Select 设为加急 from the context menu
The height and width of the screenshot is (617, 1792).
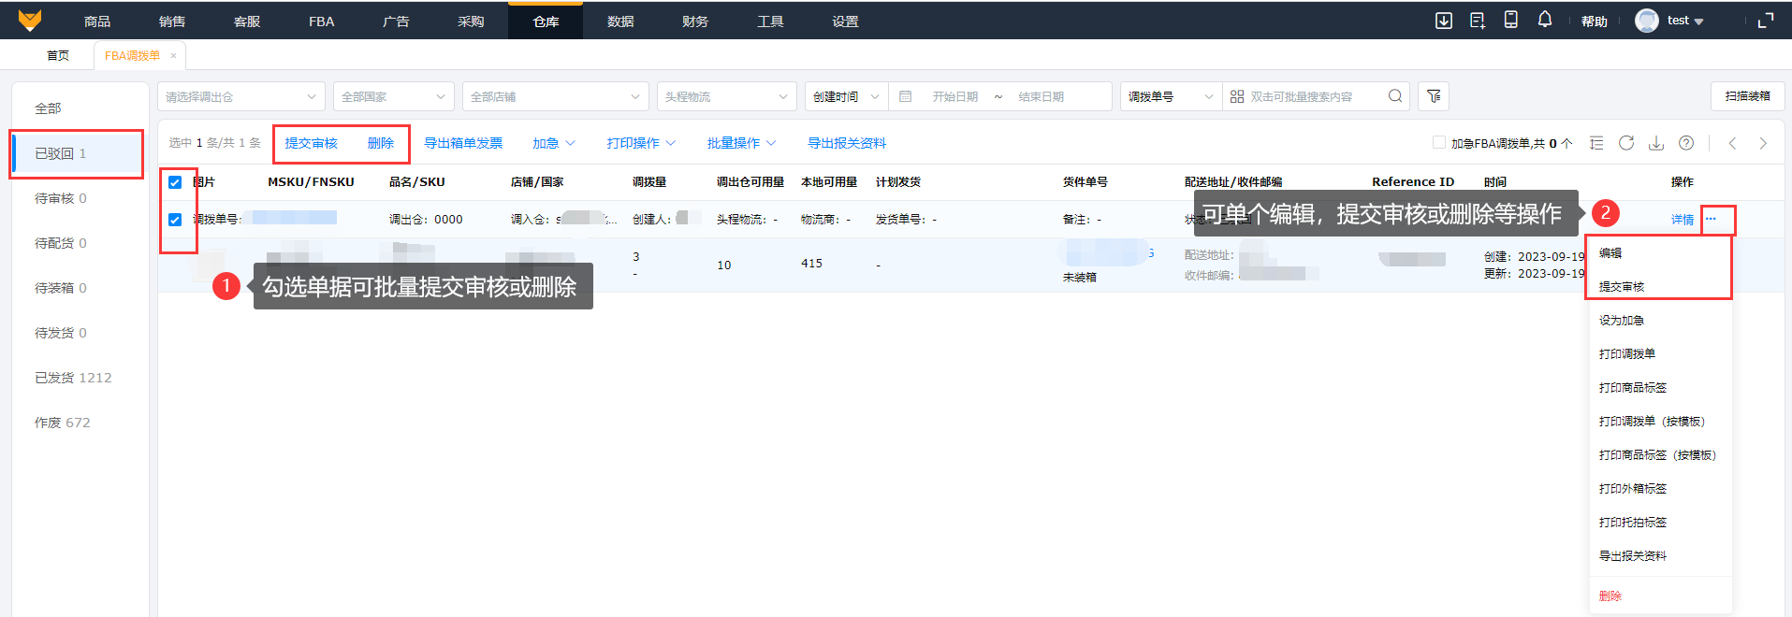pos(1621,321)
